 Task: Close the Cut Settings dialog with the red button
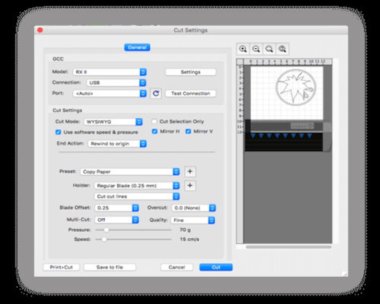(40, 30)
